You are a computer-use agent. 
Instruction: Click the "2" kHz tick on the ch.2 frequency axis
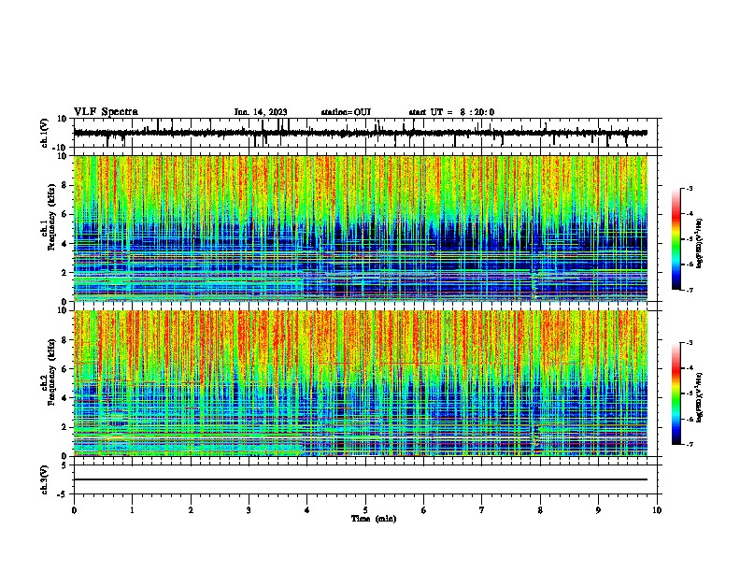click(x=64, y=427)
